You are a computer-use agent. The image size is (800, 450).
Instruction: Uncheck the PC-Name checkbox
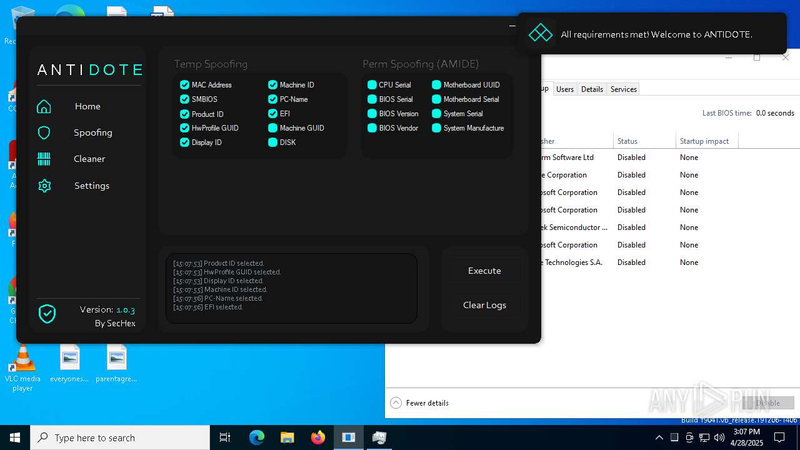272,99
